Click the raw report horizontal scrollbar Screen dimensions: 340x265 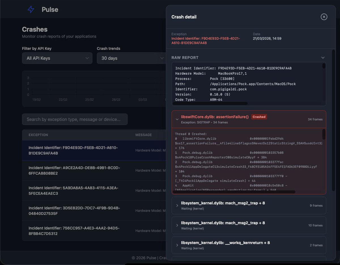[210, 104]
